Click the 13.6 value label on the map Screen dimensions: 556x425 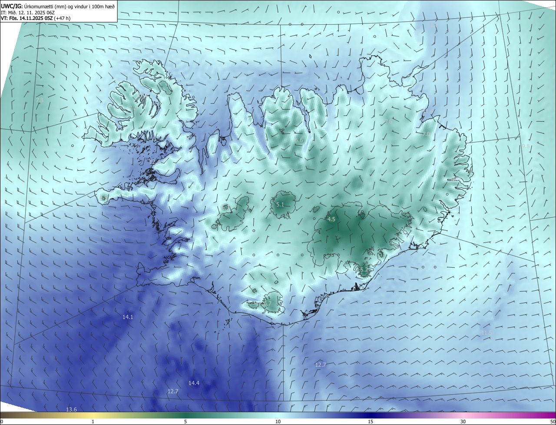pos(71,409)
